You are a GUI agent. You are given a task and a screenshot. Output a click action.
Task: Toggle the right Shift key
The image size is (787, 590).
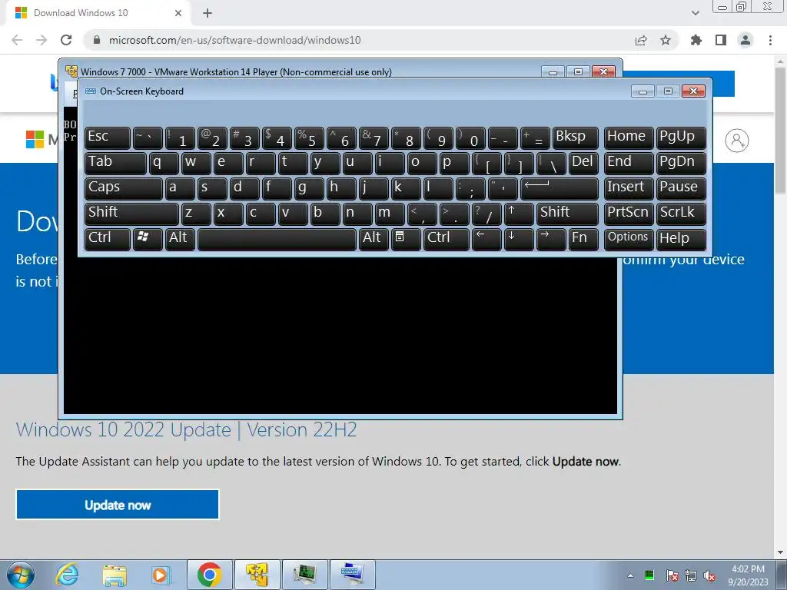tap(567, 214)
